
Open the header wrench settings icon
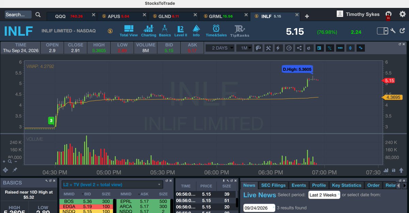click(393, 31)
